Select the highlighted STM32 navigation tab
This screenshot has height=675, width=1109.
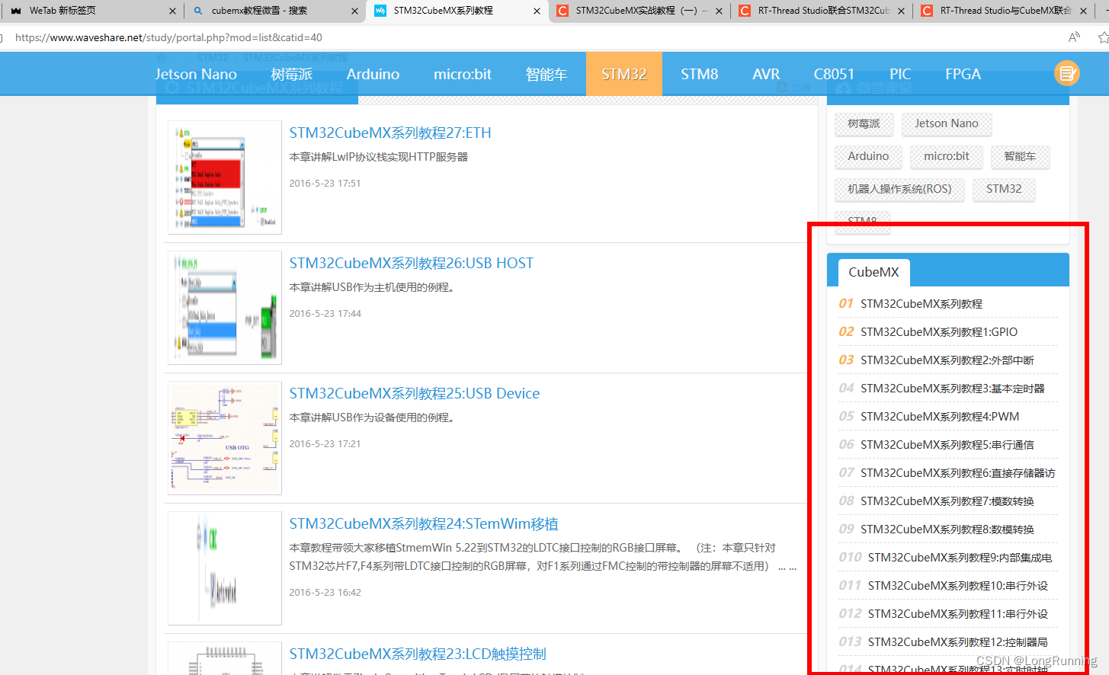pos(624,73)
